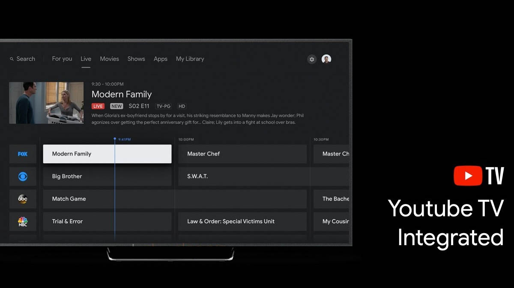
Task: Open the My Library tab
Action: (190, 59)
